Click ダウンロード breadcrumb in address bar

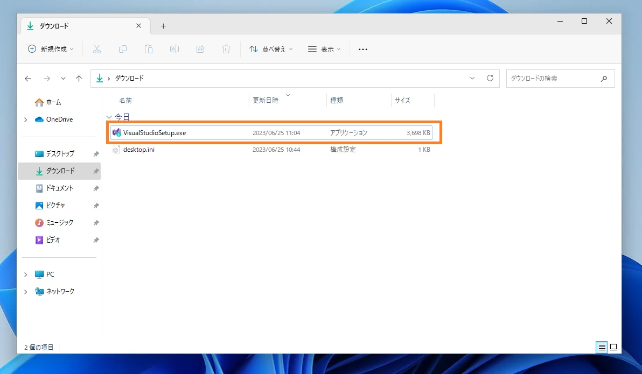129,78
